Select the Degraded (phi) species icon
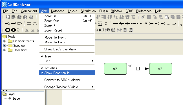This screenshot has width=183, height=105. tap(106, 23)
